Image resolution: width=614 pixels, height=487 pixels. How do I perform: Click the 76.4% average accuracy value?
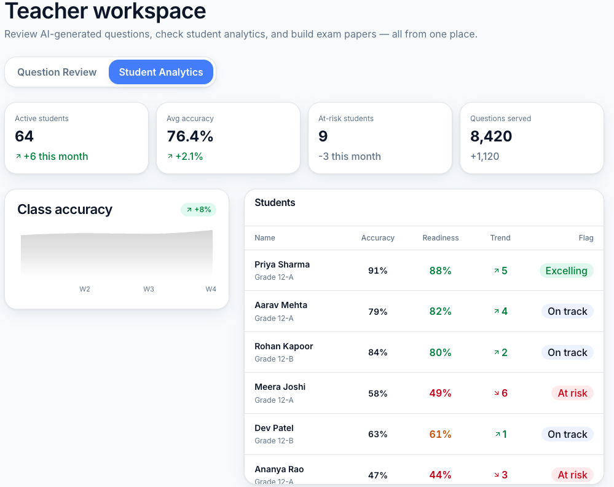click(190, 137)
